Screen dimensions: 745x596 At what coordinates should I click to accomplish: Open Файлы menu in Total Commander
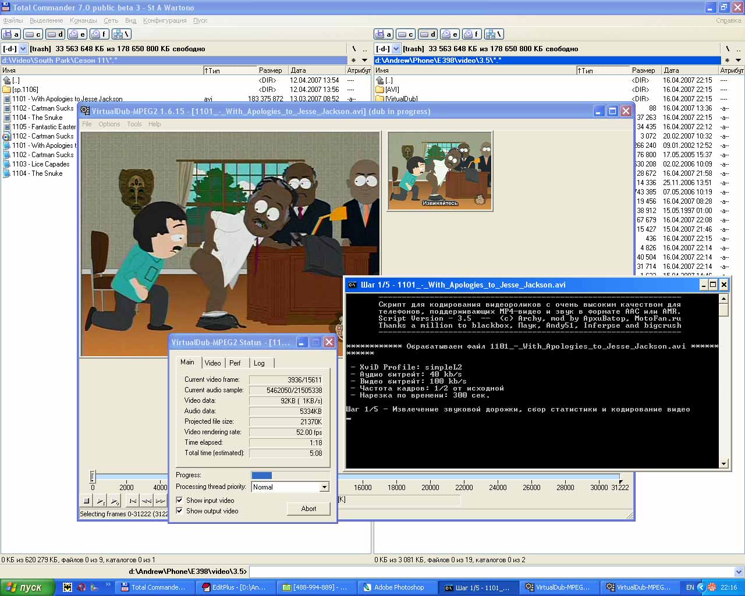pos(13,20)
